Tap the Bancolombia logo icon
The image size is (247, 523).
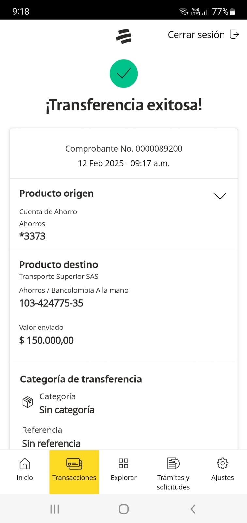coord(124,36)
